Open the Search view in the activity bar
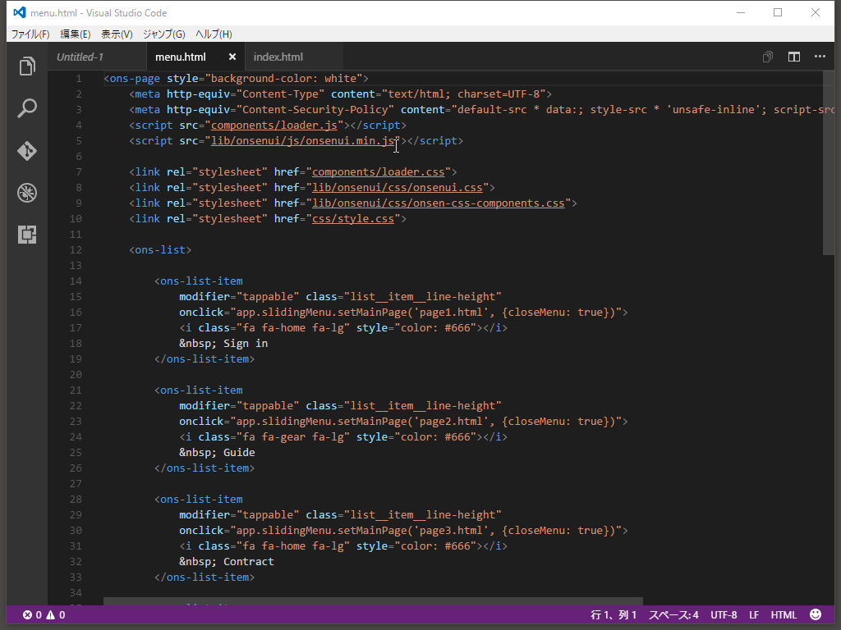This screenshot has width=841, height=630. (27, 108)
